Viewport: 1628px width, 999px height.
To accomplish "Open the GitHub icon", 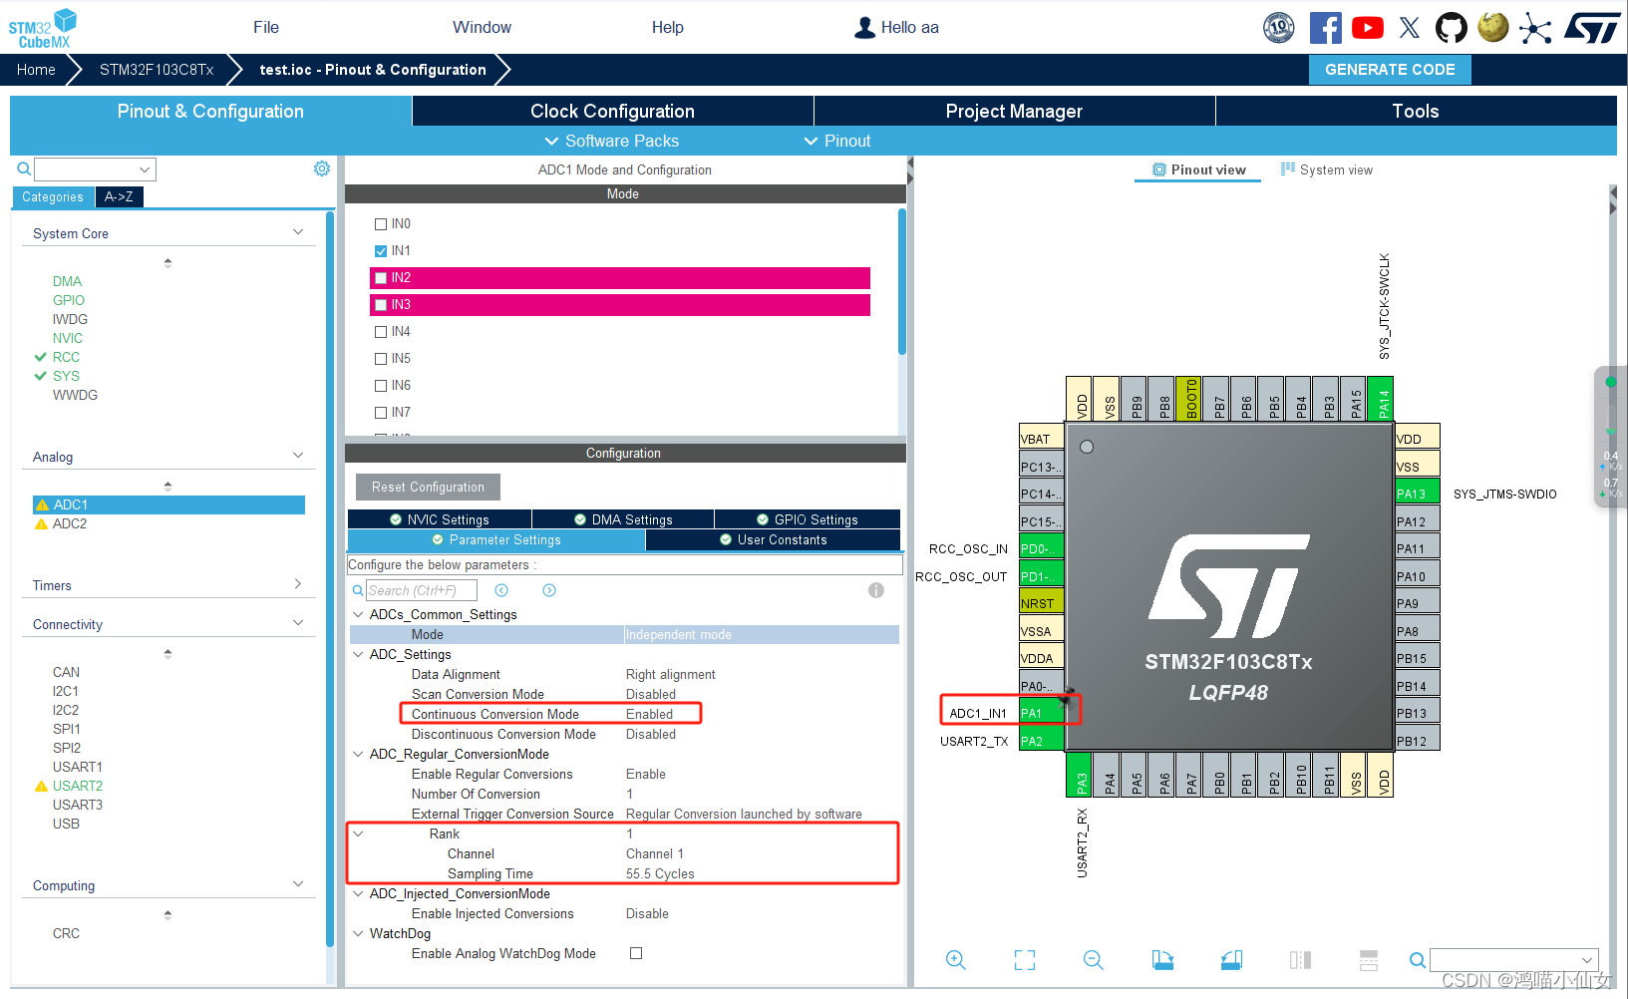I will pyautogui.click(x=1452, y=28).
